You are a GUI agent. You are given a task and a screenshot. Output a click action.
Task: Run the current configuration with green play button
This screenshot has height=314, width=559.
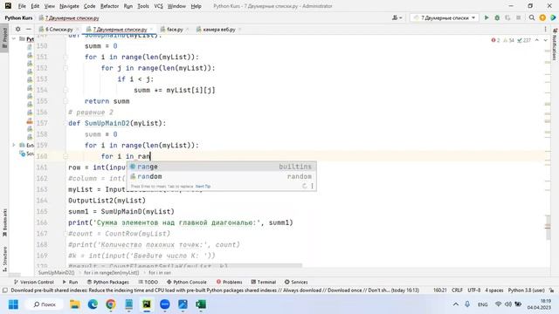pos(487,17)
